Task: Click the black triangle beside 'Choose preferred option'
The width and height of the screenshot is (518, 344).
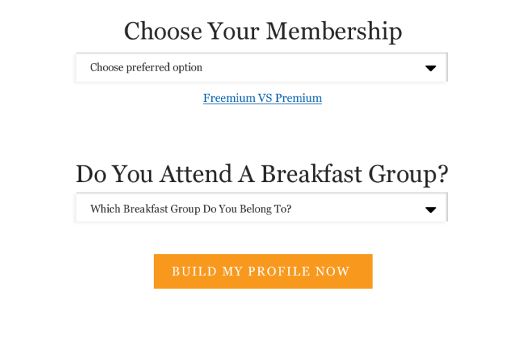Action: pyautogui.click(x=431, y=69)
